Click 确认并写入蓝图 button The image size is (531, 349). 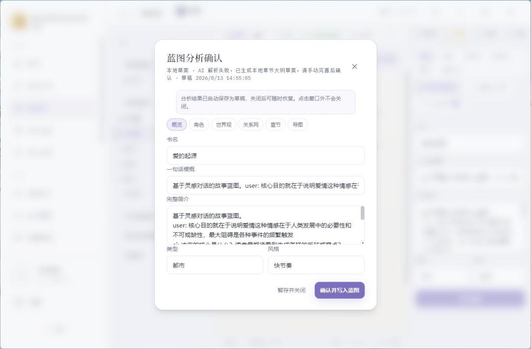click(x=339, y=291)
